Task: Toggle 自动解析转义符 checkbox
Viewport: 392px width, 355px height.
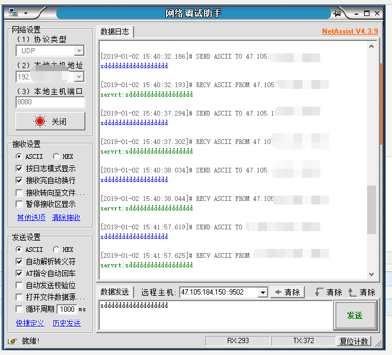Action: [19, 261]
